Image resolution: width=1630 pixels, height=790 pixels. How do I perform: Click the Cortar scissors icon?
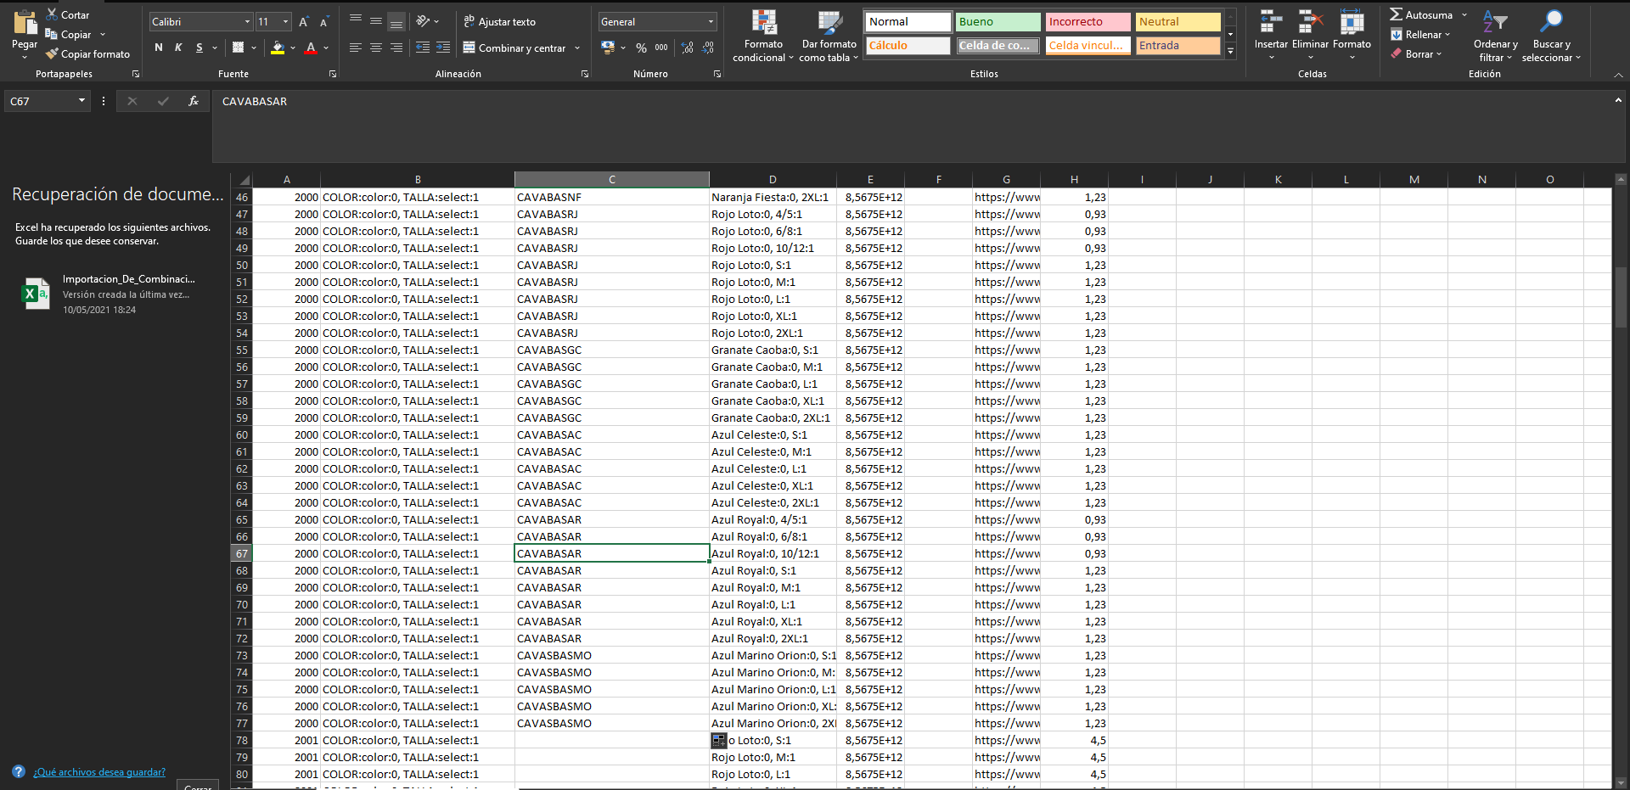(x=52, y=14)
